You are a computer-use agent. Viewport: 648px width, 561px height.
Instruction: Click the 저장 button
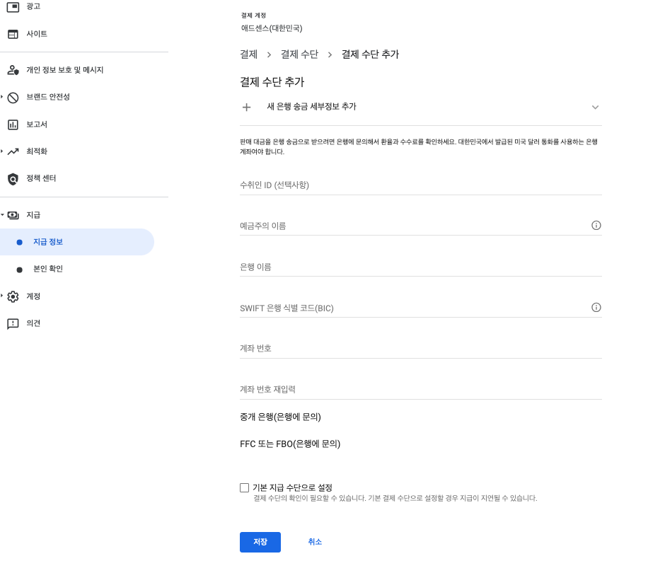click(260, 542)
